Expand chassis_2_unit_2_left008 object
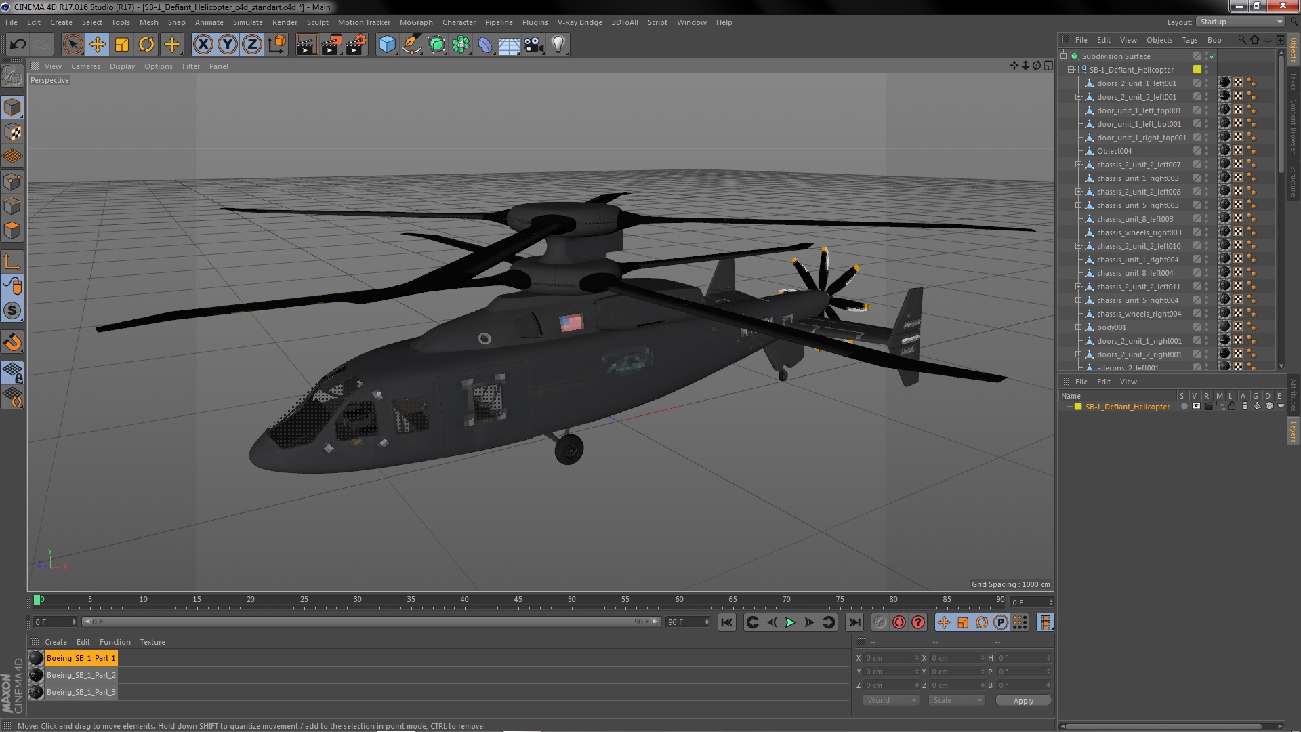 1079,192
